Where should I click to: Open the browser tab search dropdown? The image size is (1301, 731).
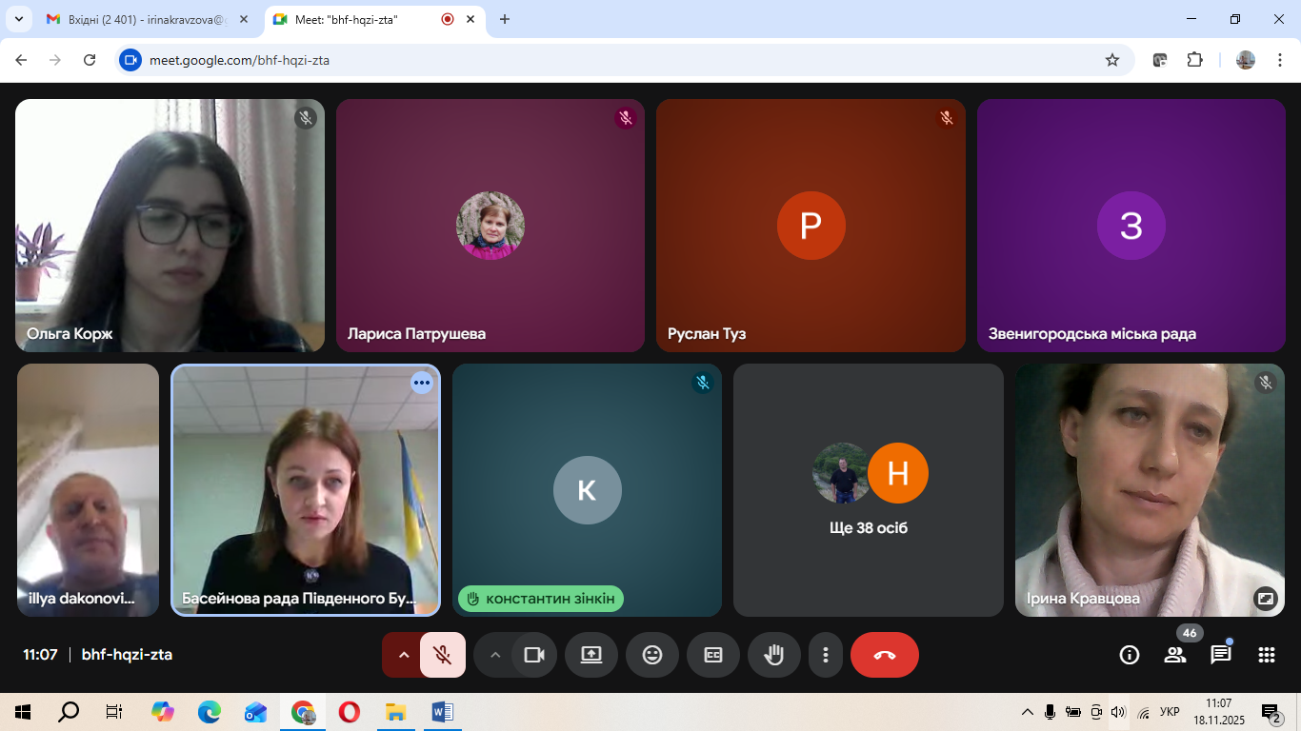[x=18, y=19]
